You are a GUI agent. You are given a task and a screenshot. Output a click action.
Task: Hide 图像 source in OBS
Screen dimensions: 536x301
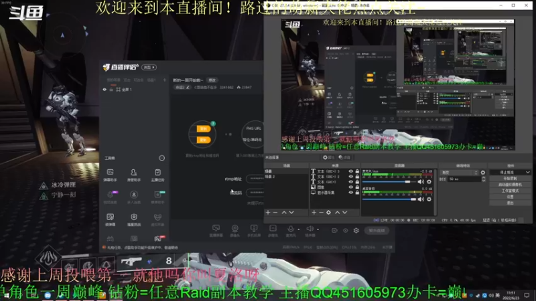[x=350, y=187]
